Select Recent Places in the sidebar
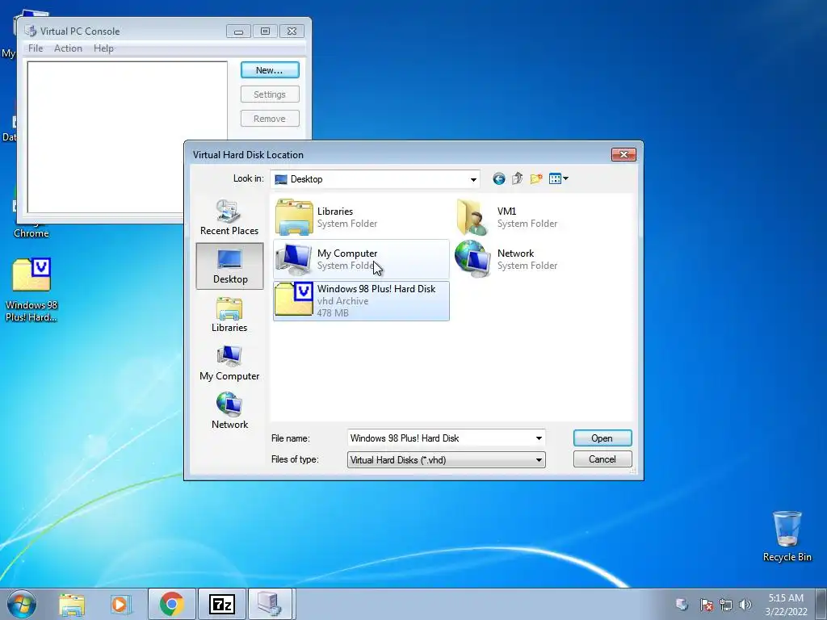Image resolution: width=827 pixels, height=620 pixels. click(x=229, y=218)
